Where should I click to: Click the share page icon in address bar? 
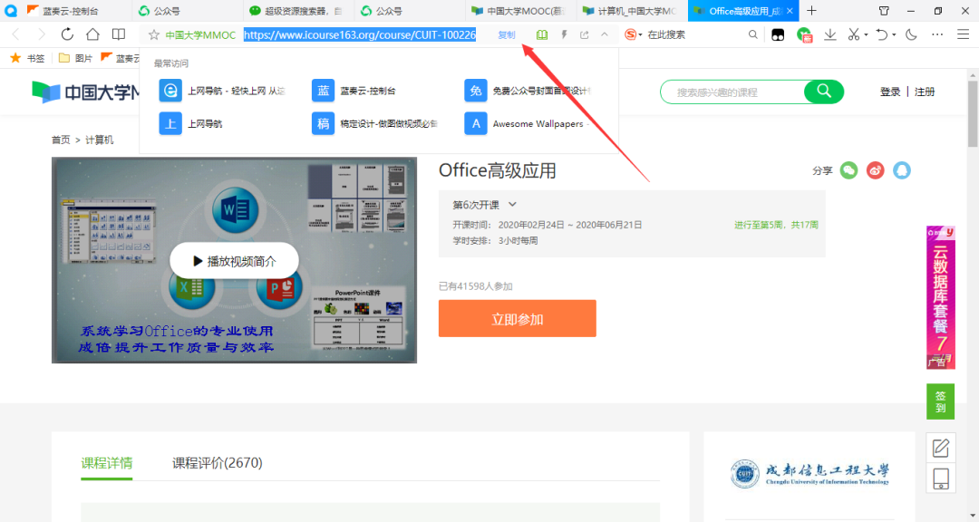(x=585, y=35)
